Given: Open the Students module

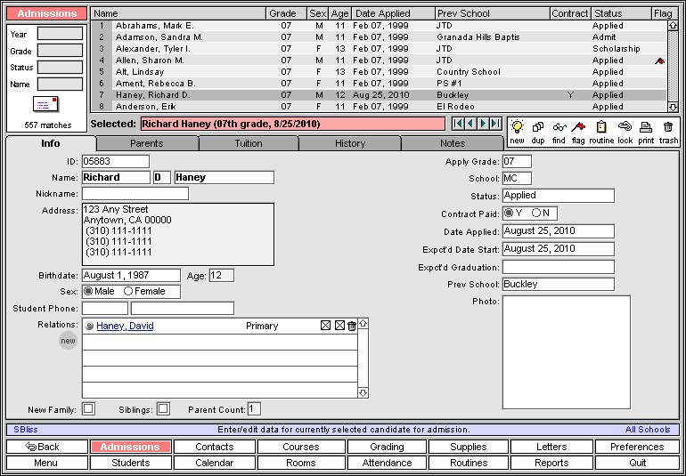Looking at the screenshot, I should [130, 463].
